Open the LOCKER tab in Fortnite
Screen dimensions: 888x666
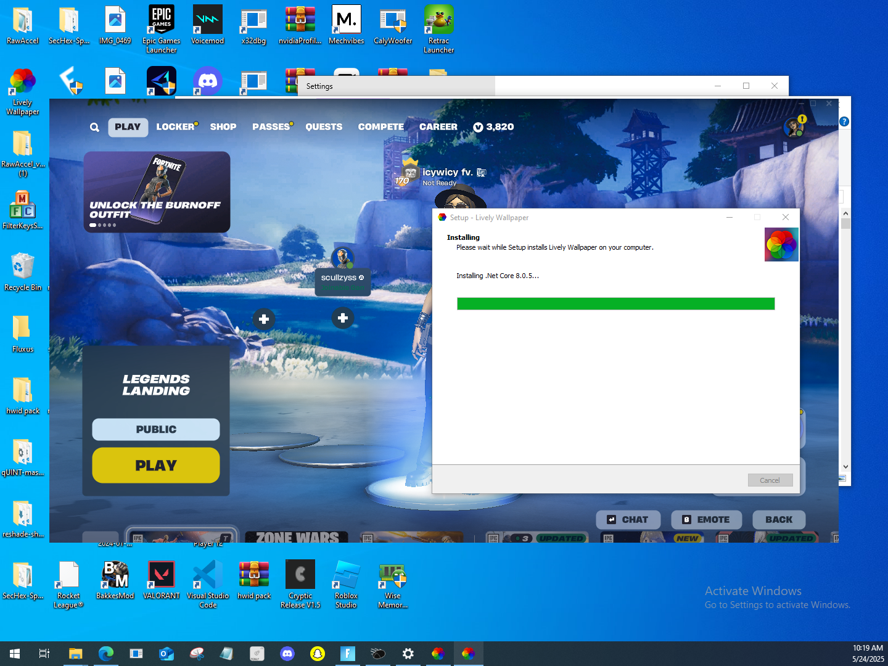tap(176, 127)
